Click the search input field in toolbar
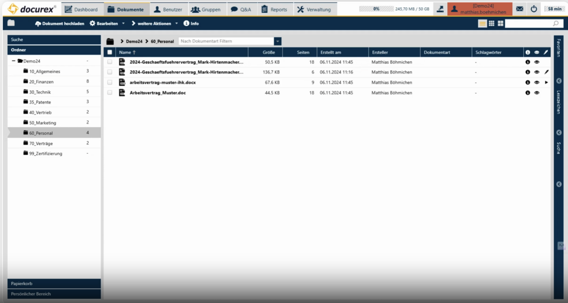This screenshot has height=303, width=568. [x=529, y=23]
